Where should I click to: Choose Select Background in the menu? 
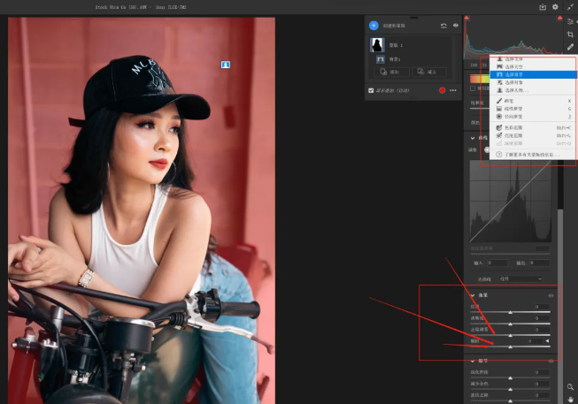tap(514, 75)
